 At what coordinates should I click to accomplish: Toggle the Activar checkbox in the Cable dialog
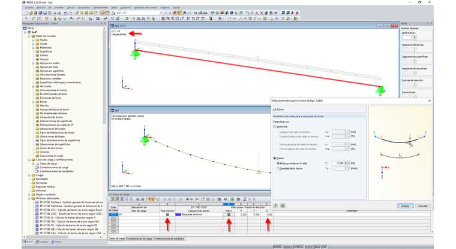(275, 110)
